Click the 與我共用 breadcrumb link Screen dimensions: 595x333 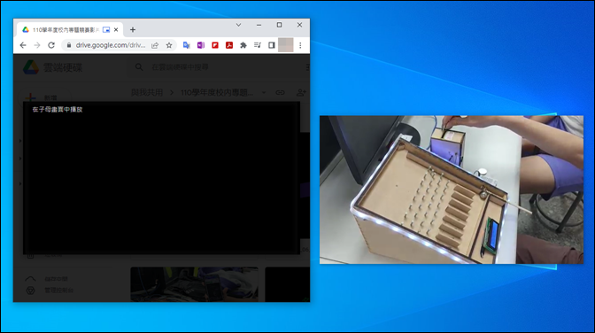(147, 92)
